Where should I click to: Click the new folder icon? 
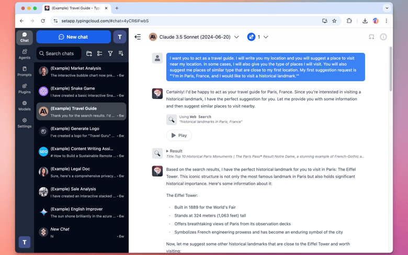click(89, 53)
